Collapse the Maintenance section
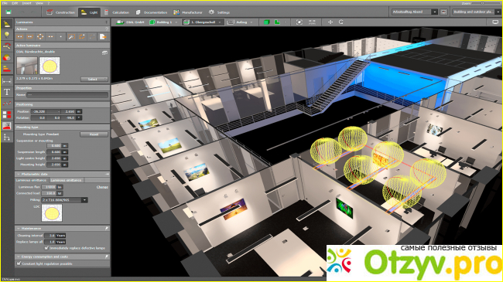Viewport: 503px width, 282px height. (x=19, y=229)
